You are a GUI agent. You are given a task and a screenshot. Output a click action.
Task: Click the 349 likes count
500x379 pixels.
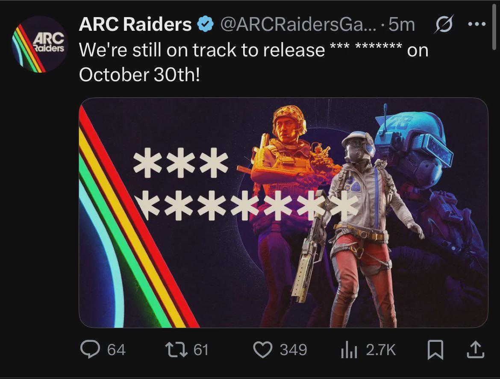point(293,350)
